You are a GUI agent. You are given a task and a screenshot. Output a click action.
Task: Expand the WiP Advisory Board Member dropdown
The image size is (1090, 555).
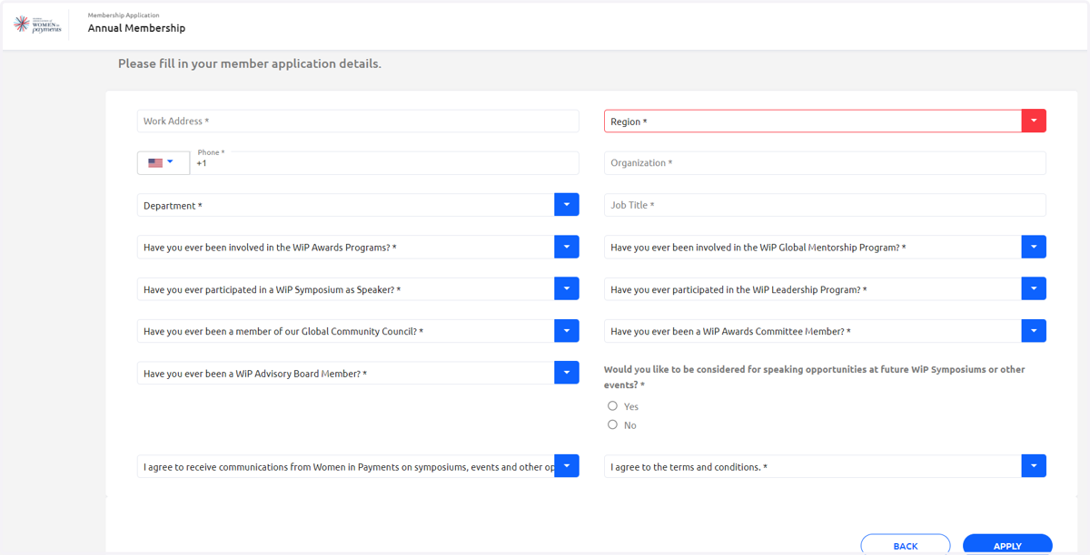click(567, 373)
